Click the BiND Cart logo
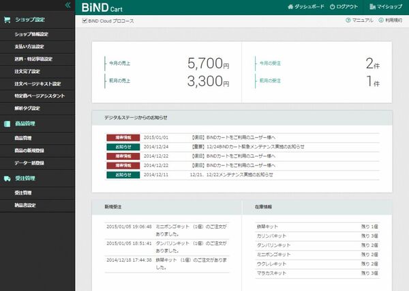 coord(102,8)
